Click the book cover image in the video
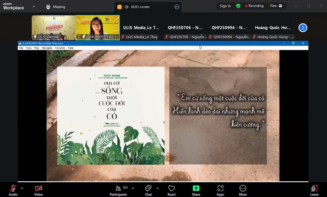This screenshot has height=197, width=327. click(x=111, y=115)
